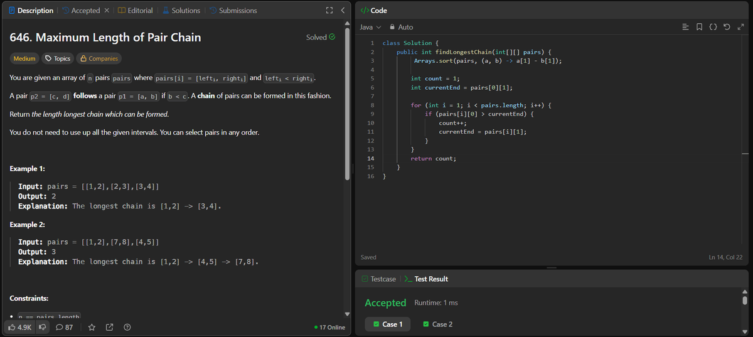
Task: Click the int currentEnd declaration line
Action: [461, 87]
